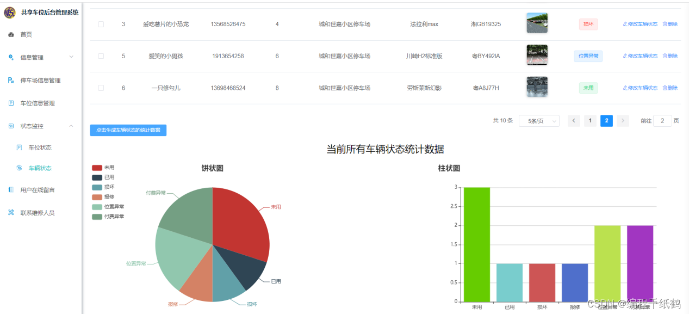Click phone number 13698468524
Viewport: 689px width, 314px height.
coord(228,88)
